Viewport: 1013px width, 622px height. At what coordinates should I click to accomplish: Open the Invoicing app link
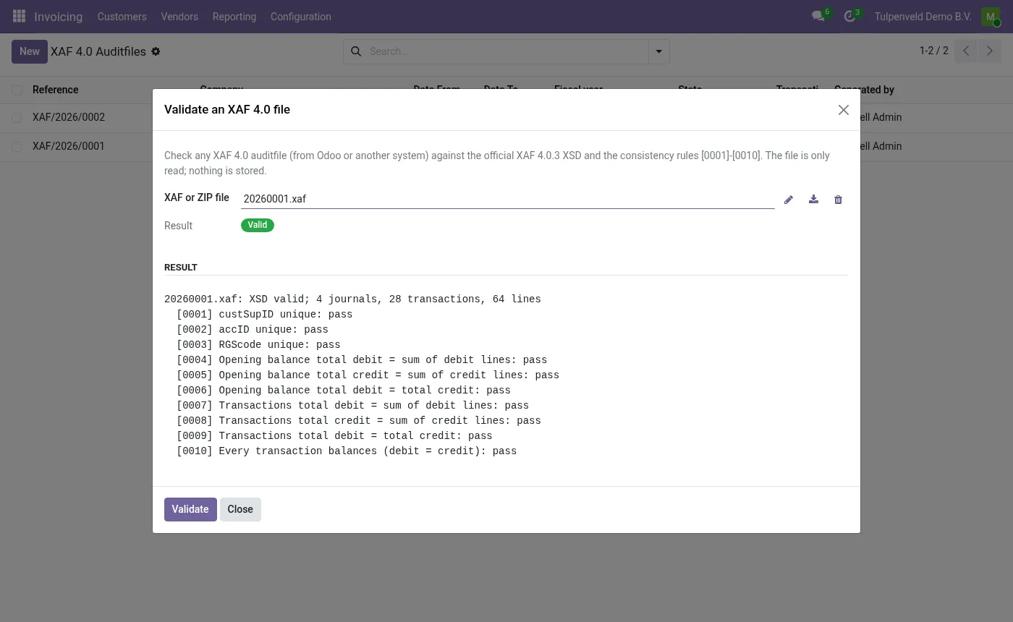point(59,17)
